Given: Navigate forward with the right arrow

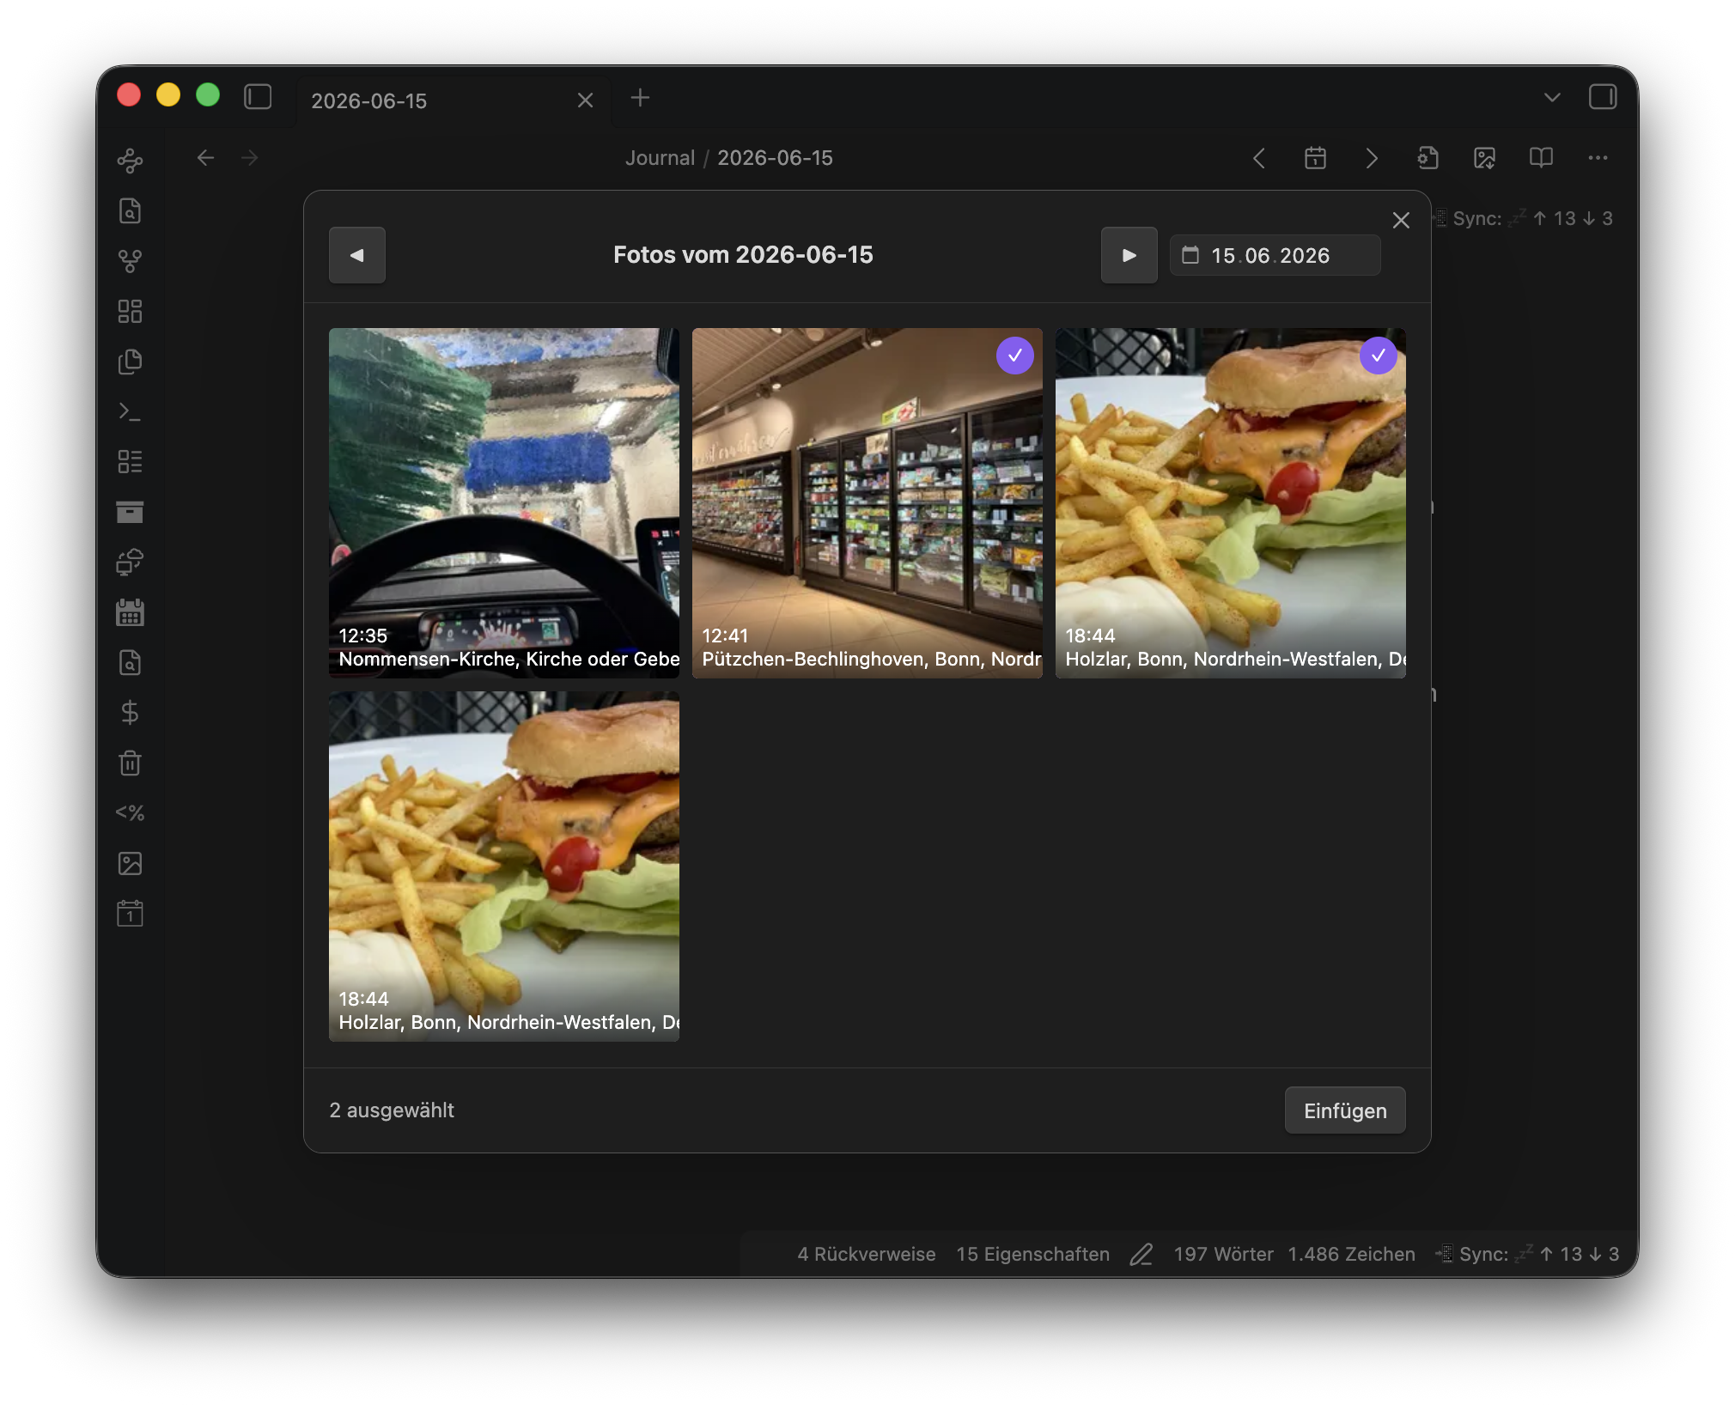Looking at the screenshot, I should [250, 158].
